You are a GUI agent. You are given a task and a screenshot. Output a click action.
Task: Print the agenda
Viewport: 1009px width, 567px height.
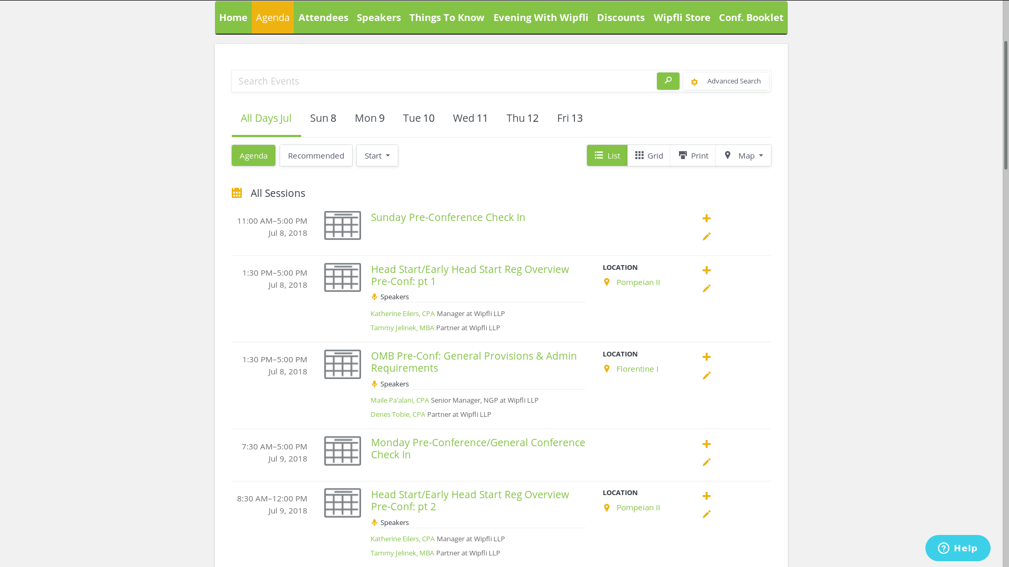693,155
